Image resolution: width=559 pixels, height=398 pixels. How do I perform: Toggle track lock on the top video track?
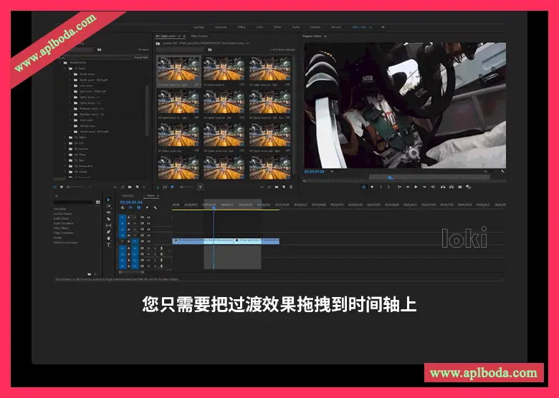coord(130,217)
